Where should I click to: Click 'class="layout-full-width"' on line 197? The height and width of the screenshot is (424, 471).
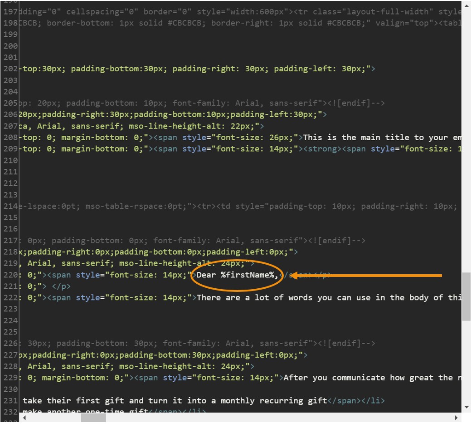pos(373,12)
